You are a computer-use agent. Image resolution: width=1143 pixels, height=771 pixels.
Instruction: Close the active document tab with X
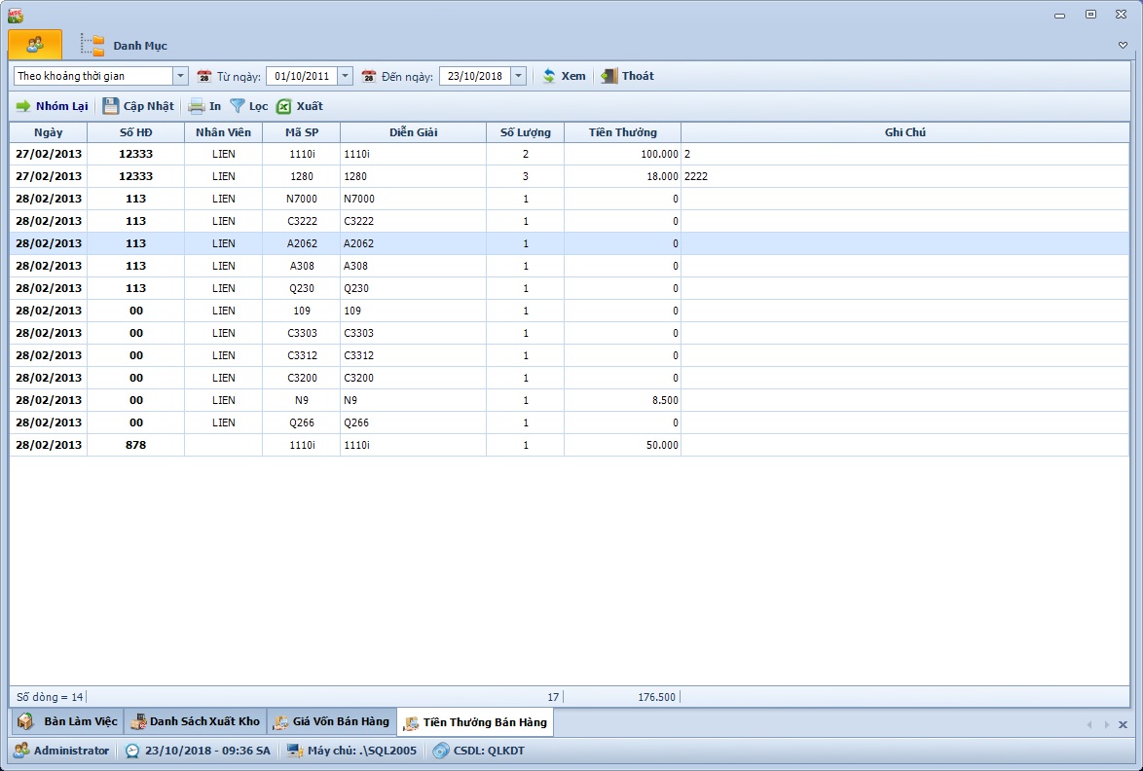pyautogui.click(x=1123, y=724)
